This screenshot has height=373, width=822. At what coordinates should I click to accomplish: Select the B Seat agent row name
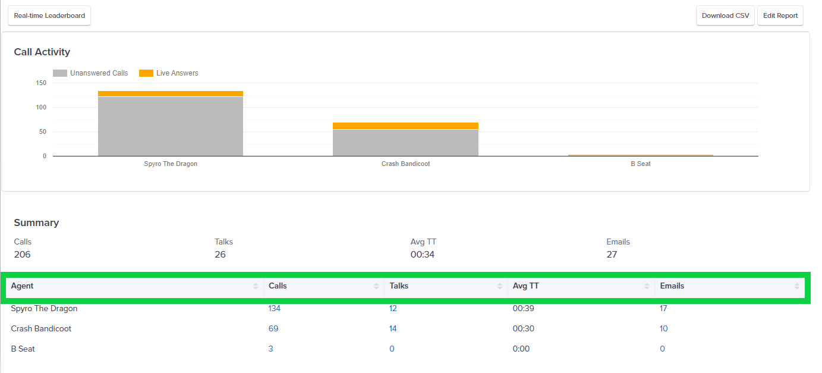click(23, 349)
